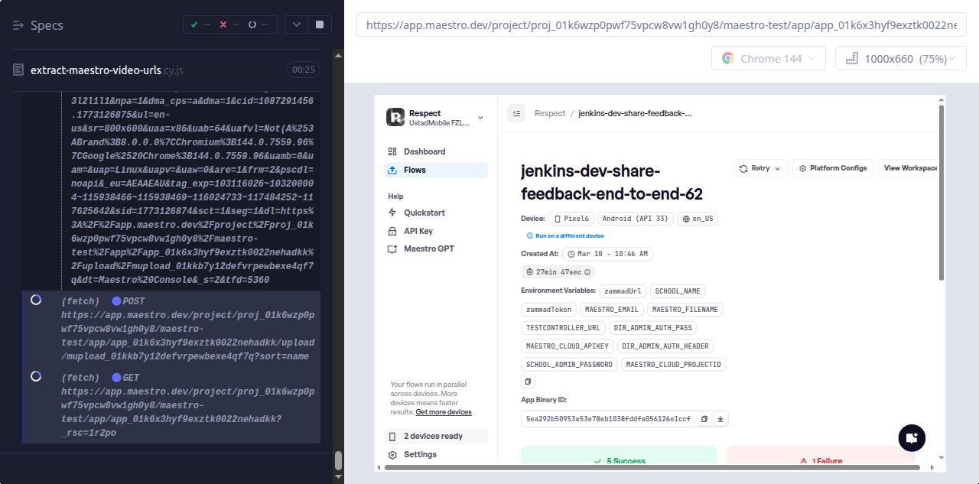The image size is (979, 484).
Task: Toggle the Maestro sidebar collapse icon
Action: pyautogui.click(x=516, y=113)
